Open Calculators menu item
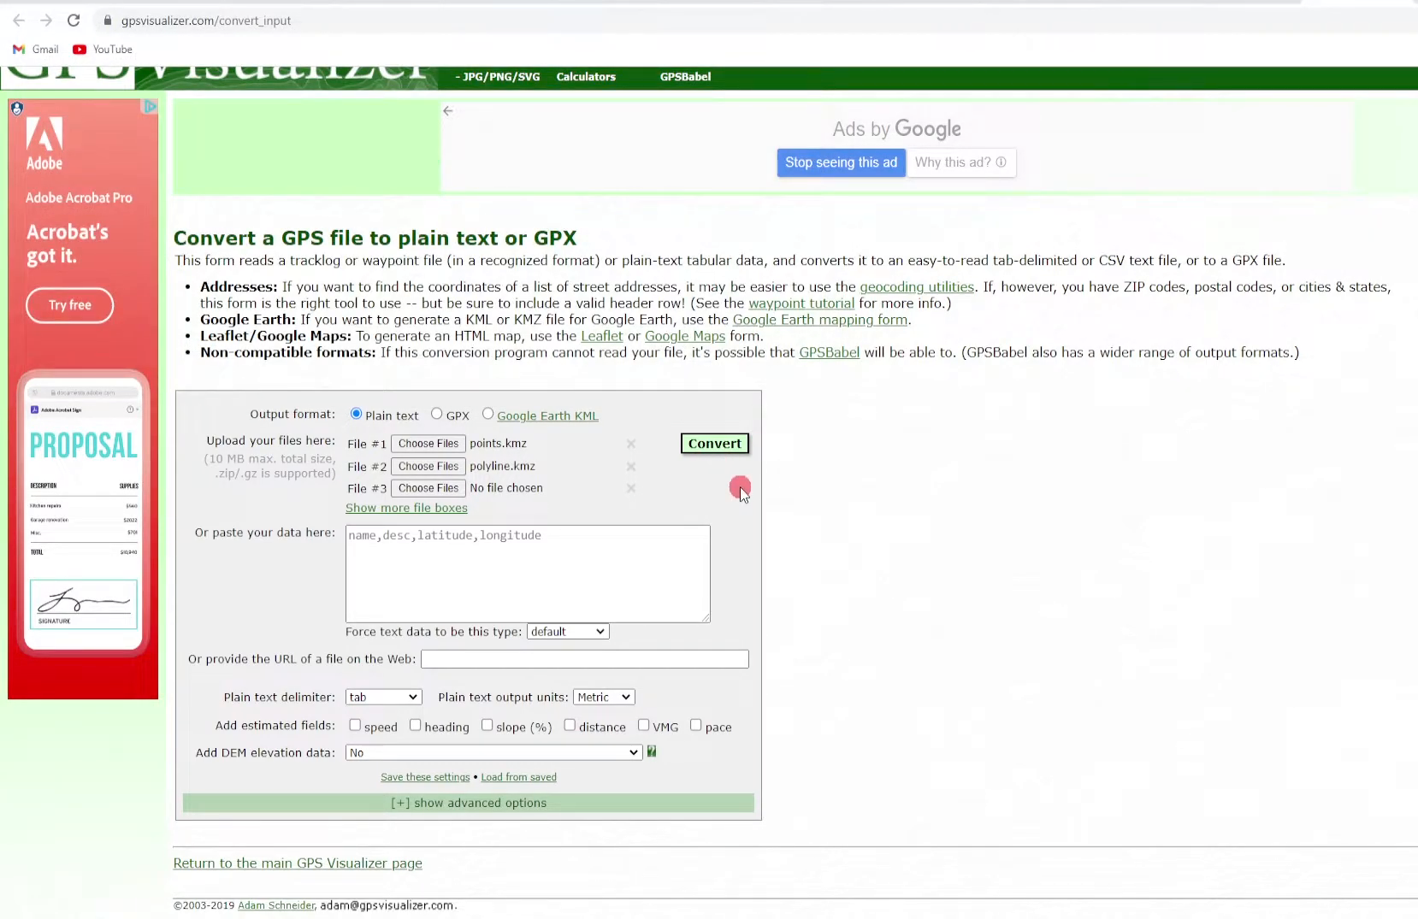The image size is (1418, 919). coord(586,77)
